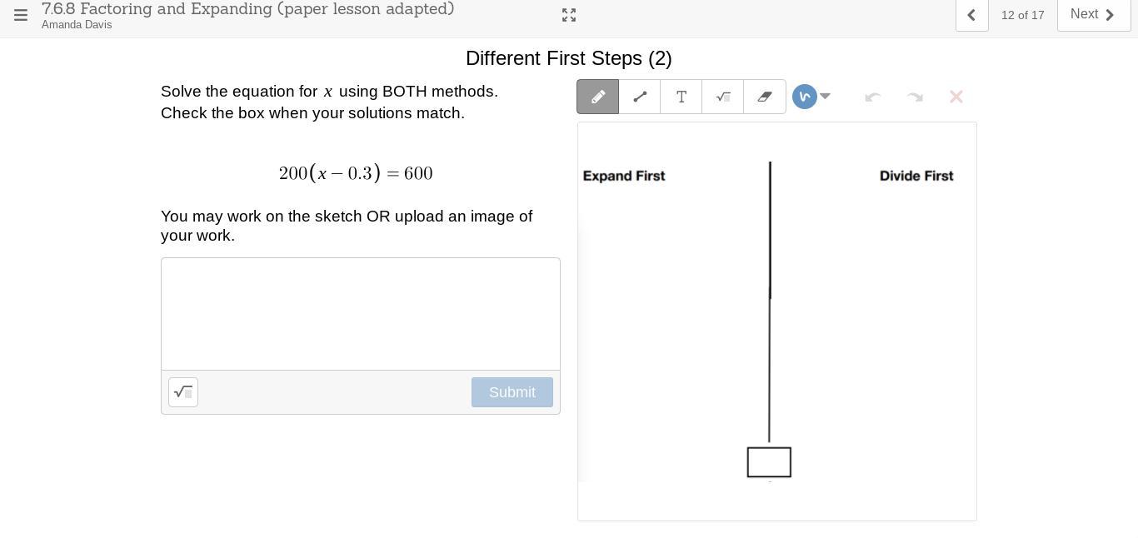The width and height of the screenshot is (1138, 538).
Task: Enter fullscreen mode
Action: (x=569, y=15)
